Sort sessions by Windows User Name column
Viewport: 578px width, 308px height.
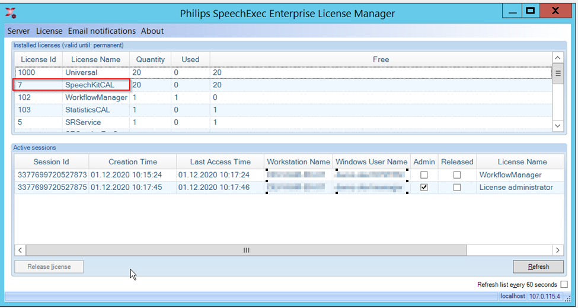(372, 162)
